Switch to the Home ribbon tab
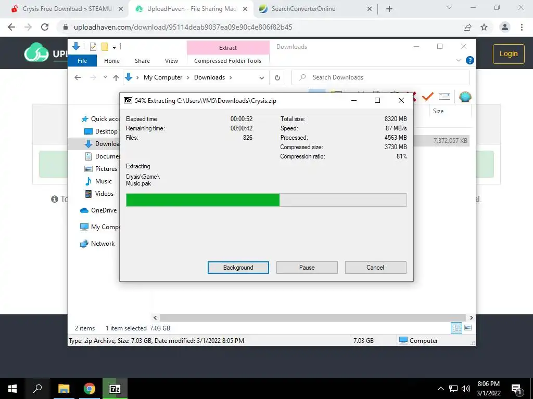The height and width of the screenshot is (399, 533). [x=112, y=61]
